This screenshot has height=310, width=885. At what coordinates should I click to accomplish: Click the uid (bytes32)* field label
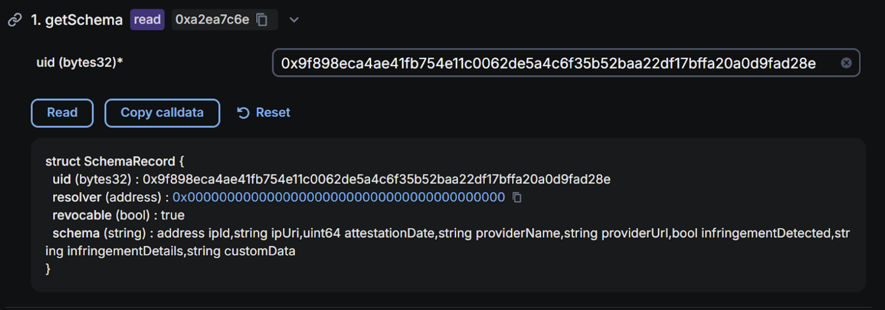[x=80, y=62]
